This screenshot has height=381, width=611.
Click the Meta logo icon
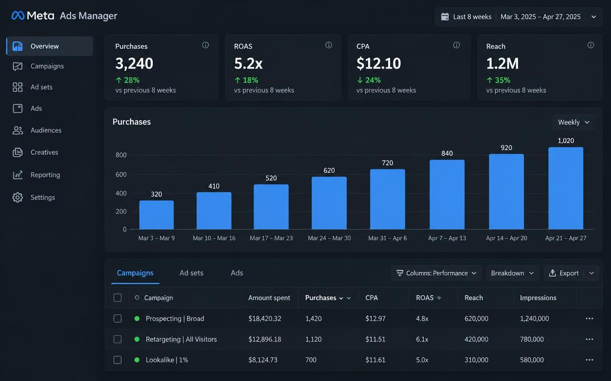(18, 16)
